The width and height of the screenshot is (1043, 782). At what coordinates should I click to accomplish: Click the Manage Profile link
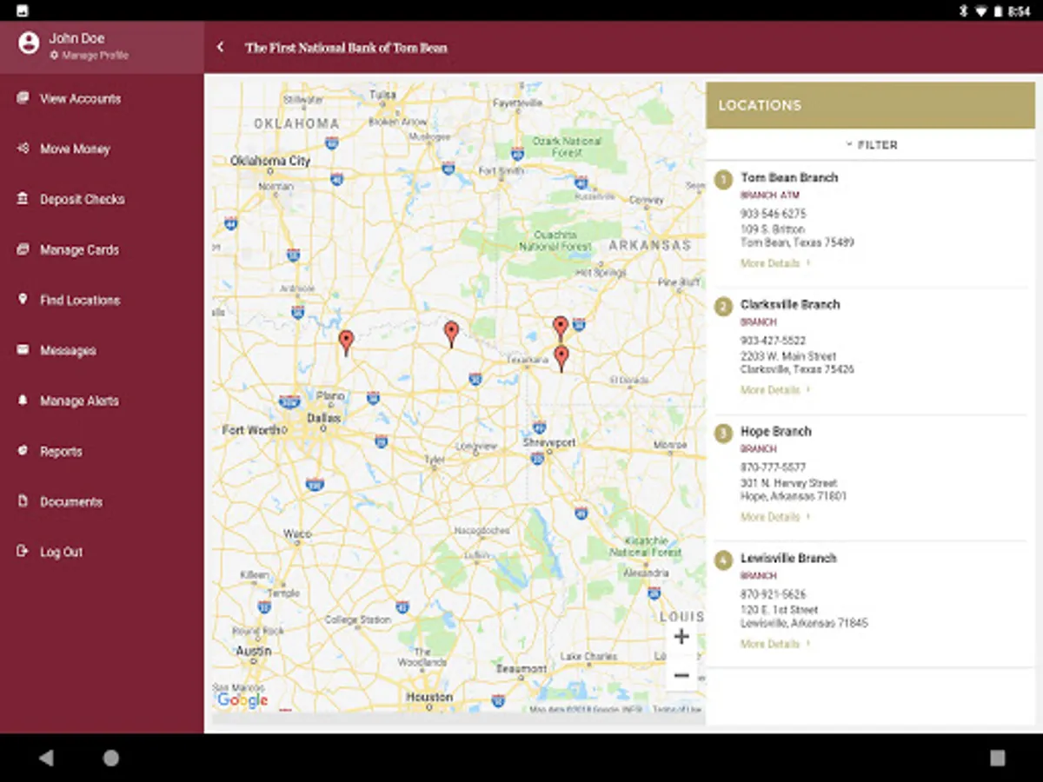[x=89, y=56]
